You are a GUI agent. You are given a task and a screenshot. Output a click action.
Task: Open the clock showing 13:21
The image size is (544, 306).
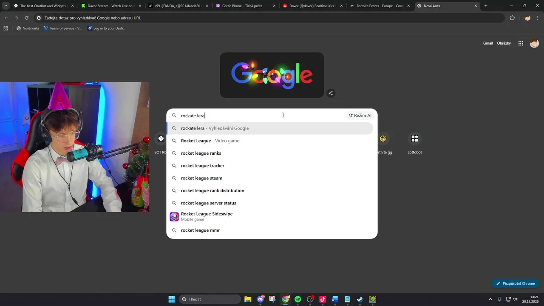[x=531, y=299]
